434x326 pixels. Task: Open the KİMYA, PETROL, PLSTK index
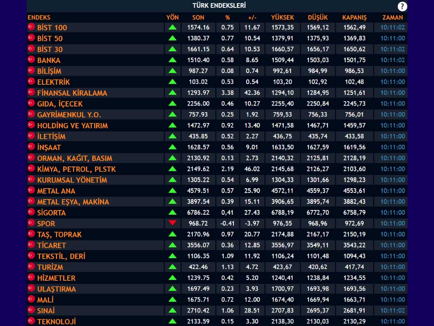click(76, 169)
